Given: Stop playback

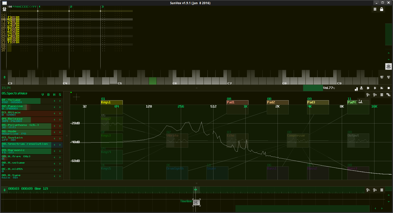Looking at the screenshot, I should [x=389, y=88].
